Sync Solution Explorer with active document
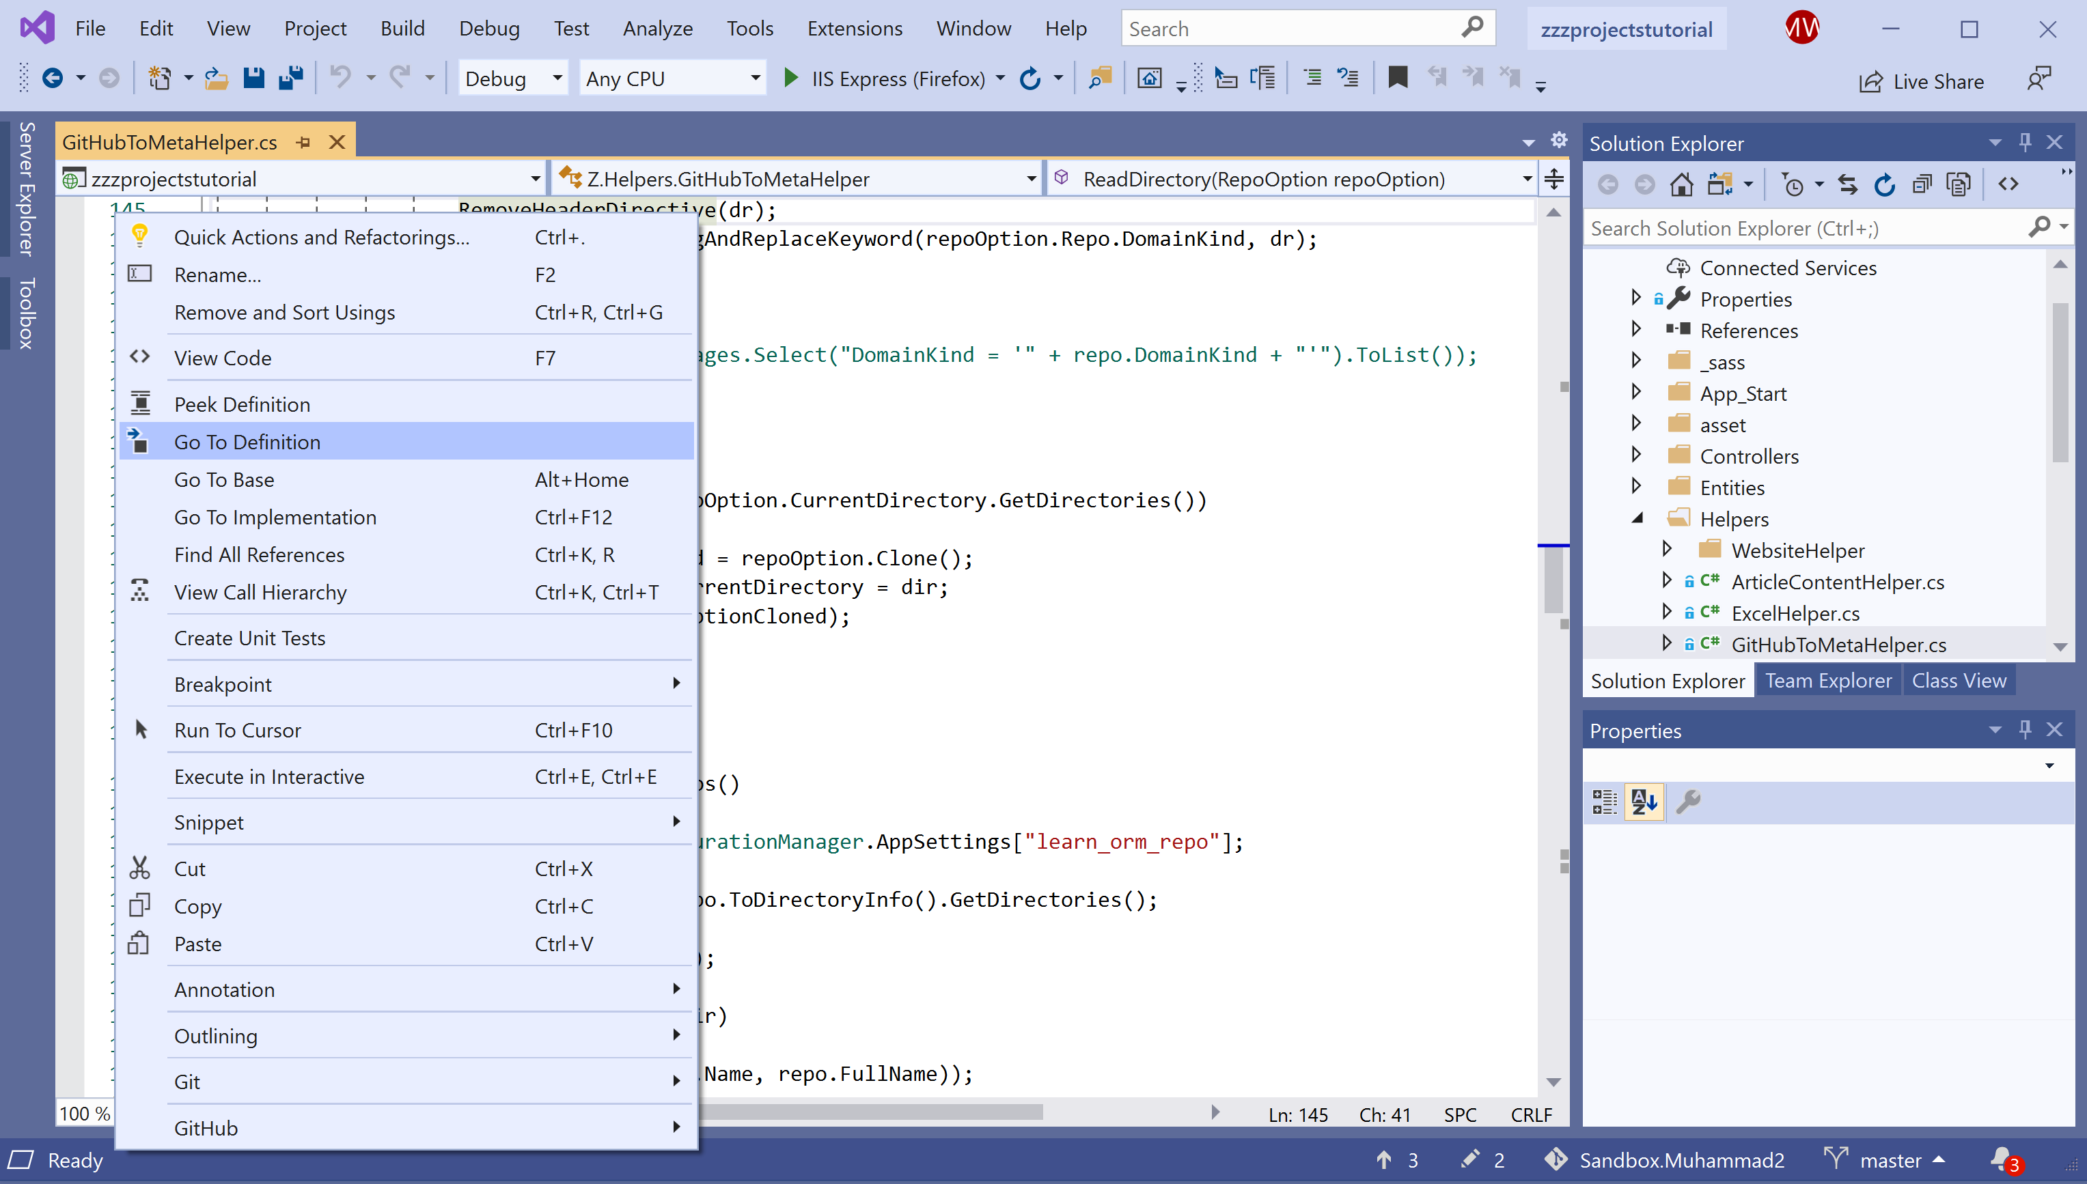2087x1184 pixels. (x=1848, y=184)
